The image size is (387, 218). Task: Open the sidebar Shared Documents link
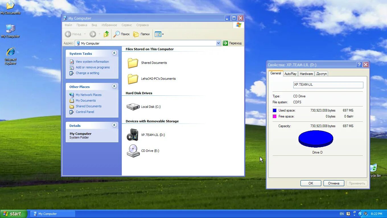pos(88,106)
